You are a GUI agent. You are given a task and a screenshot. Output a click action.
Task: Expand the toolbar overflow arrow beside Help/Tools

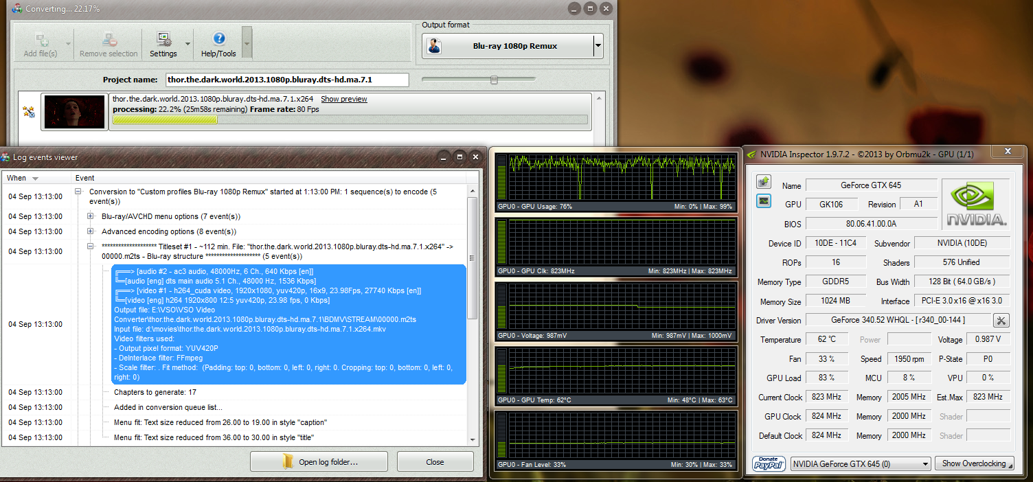[x=247, y=44]
